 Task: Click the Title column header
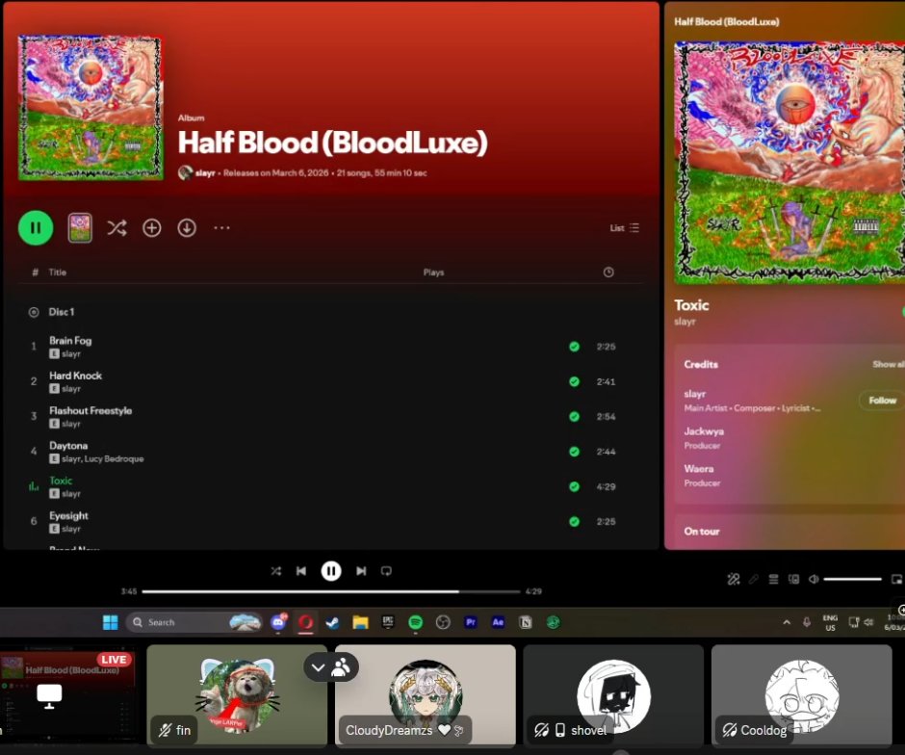(57, 273)
